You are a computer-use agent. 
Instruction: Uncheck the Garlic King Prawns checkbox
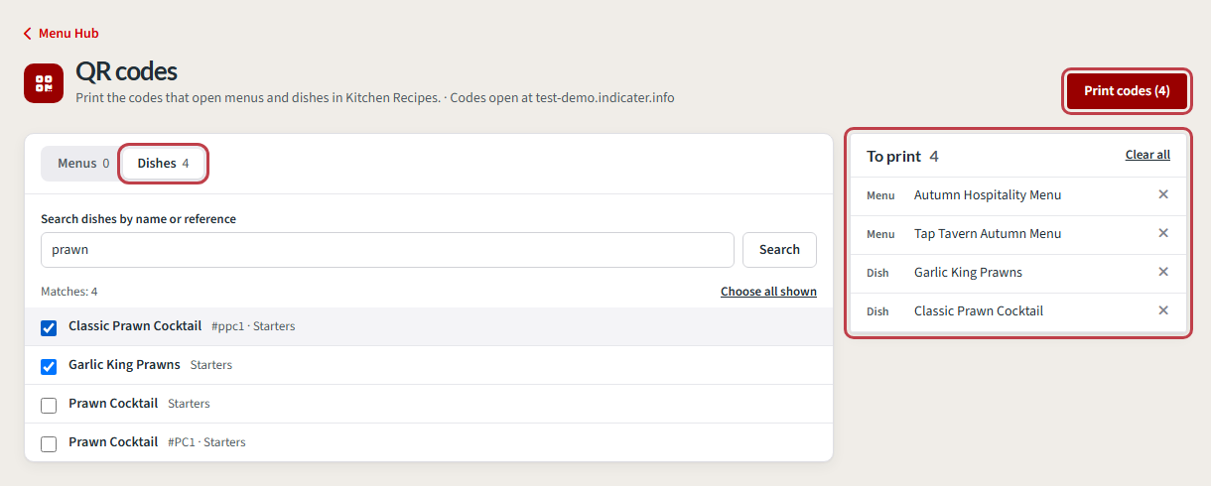[x=49, y=366]
